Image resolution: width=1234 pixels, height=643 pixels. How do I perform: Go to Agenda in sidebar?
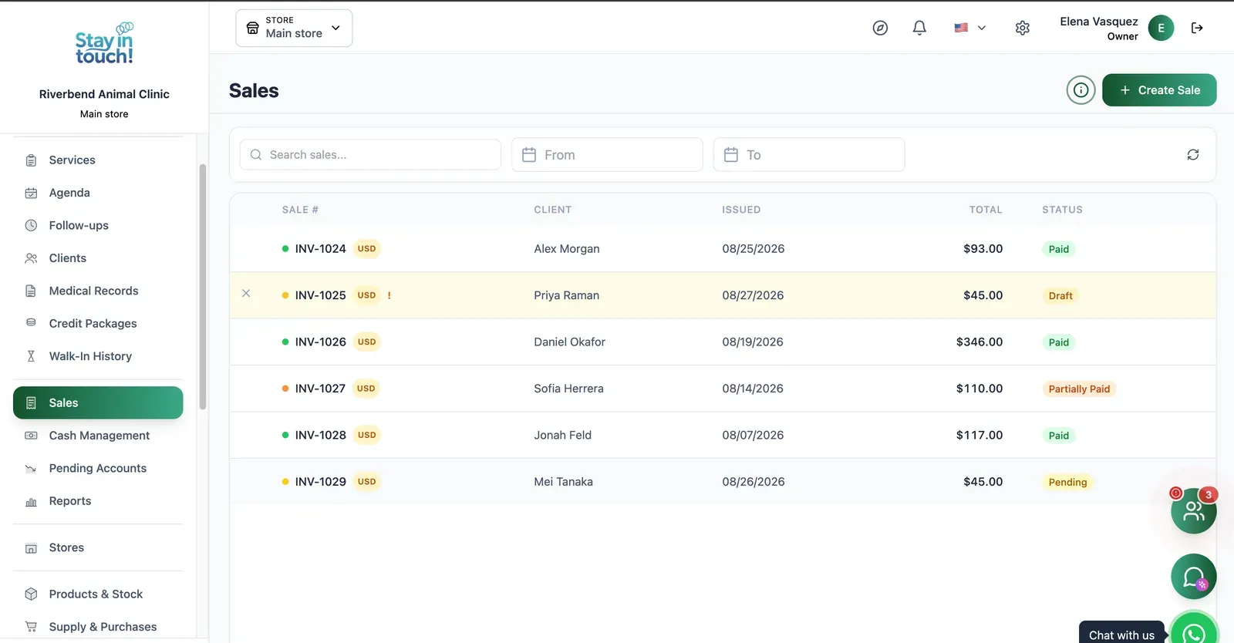(x=98, y=193)
